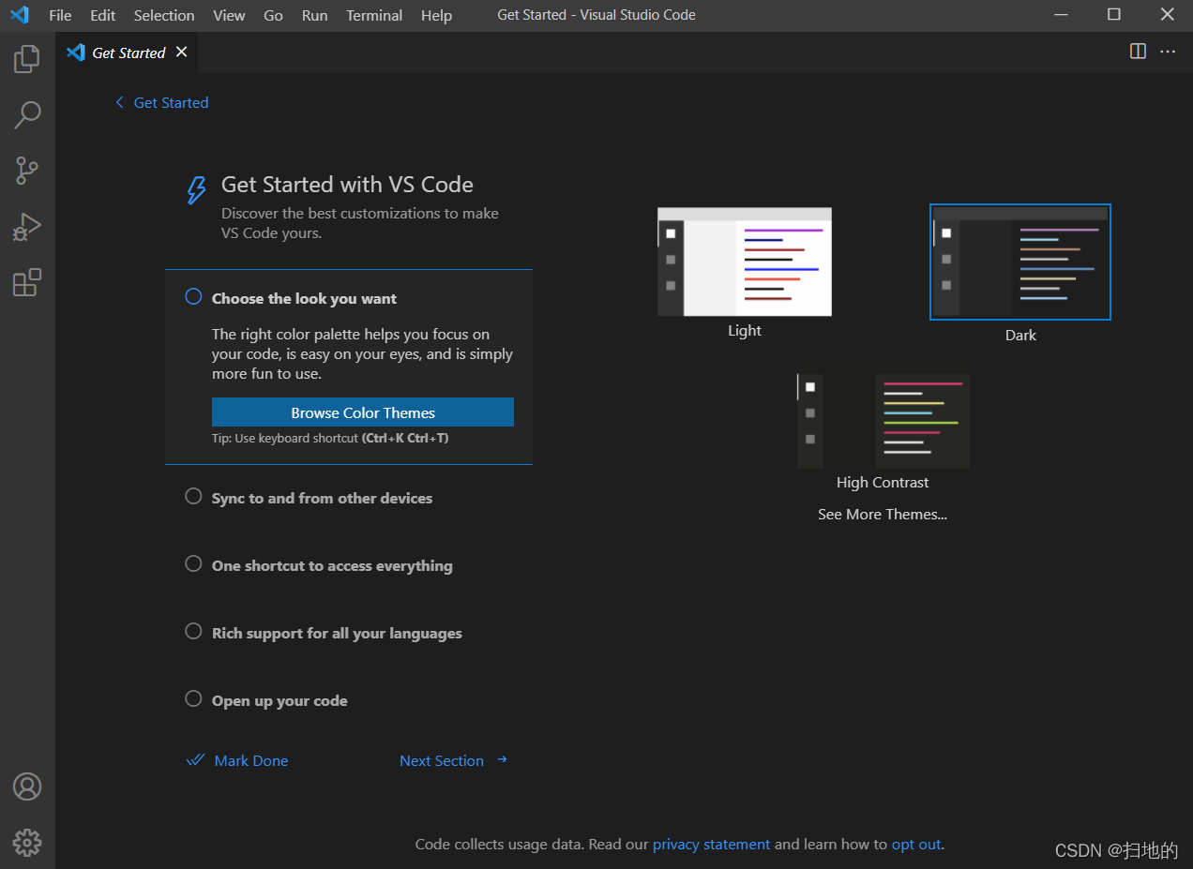Close the Get Started tab
The width and height of the screenshot is (1193, 869).
point(182,52)
